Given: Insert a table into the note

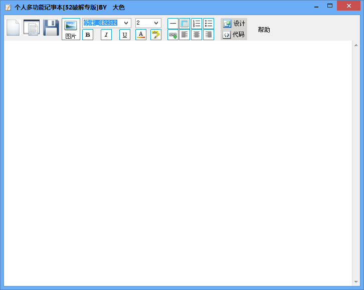Looking at the screenshot, I should point(185,24).
